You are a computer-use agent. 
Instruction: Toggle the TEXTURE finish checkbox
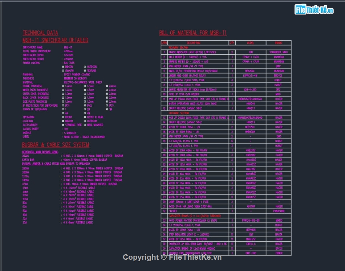click(x=85, y=70)
